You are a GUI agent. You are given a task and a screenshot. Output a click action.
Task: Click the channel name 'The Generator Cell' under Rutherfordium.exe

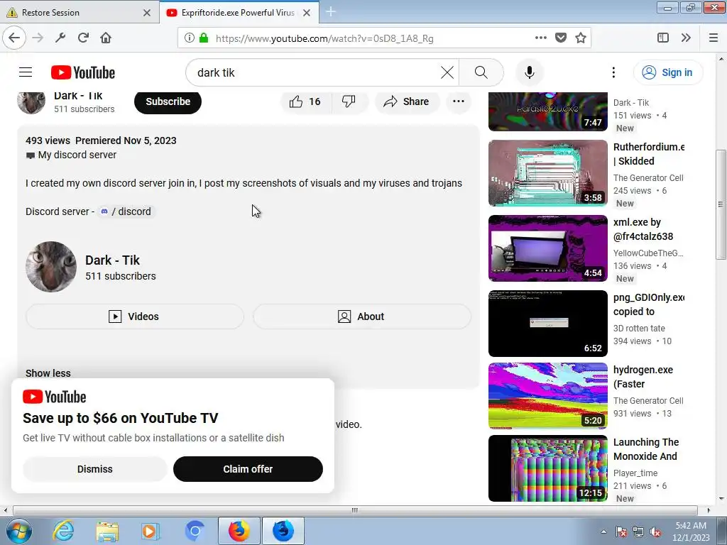pos(648,178)
